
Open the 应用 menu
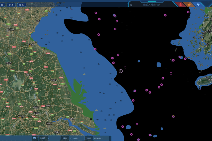11,5
